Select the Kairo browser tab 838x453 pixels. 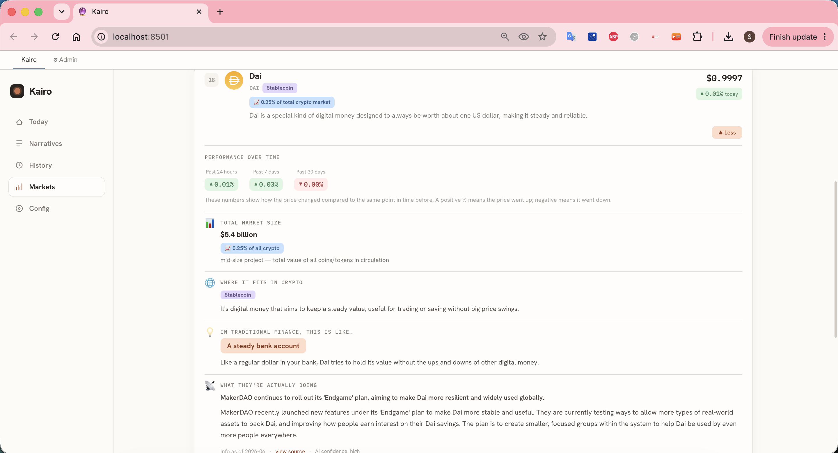[x=141, y=12]
